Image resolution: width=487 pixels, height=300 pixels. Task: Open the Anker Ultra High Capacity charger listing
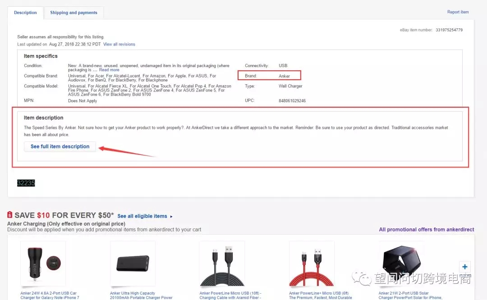pos(132,295)
